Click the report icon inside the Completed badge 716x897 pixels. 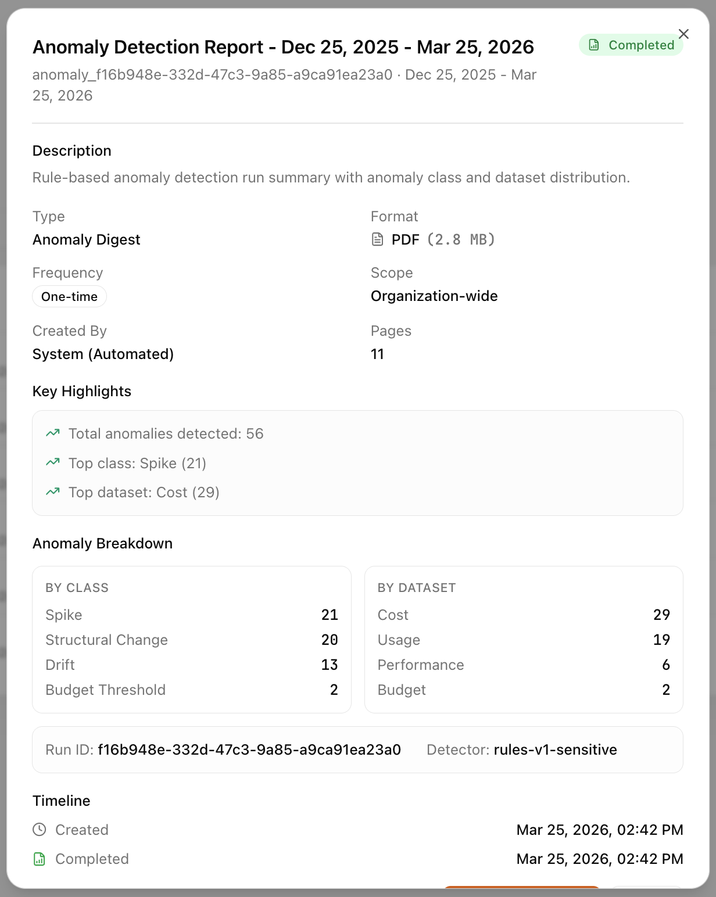[x=594, y=44]
